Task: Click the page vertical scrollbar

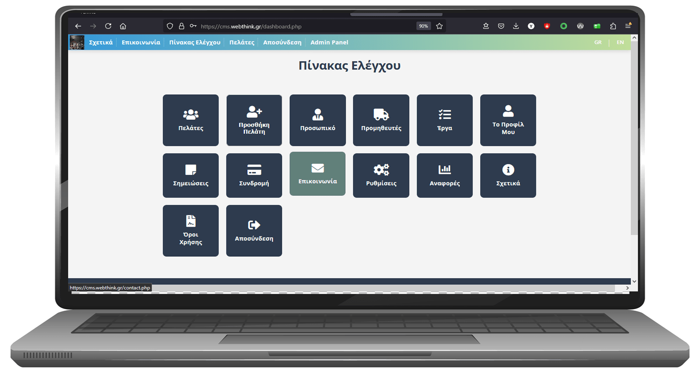Action: pos(634,140)
